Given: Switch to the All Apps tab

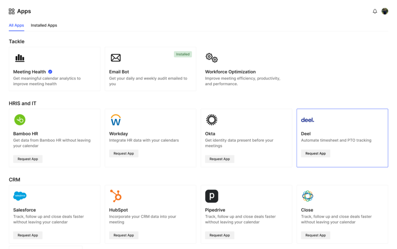Looking at the screenshot, I should 16,25.
